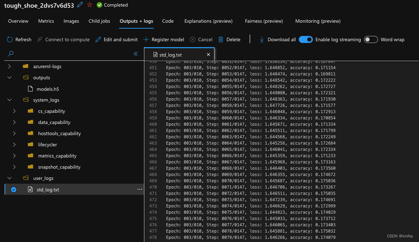
Task: Select the std_log.txt editor tab
Action: pos(179,54)
